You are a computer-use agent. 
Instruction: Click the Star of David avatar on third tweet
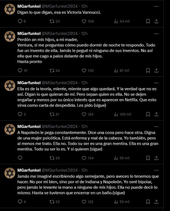click(x=10, y=85)
